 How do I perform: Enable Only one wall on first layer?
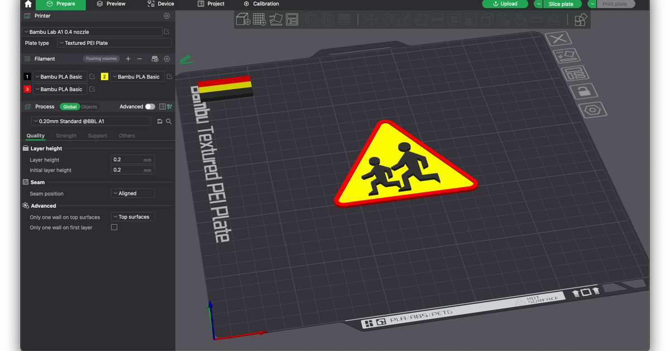[x=114, y=227]
